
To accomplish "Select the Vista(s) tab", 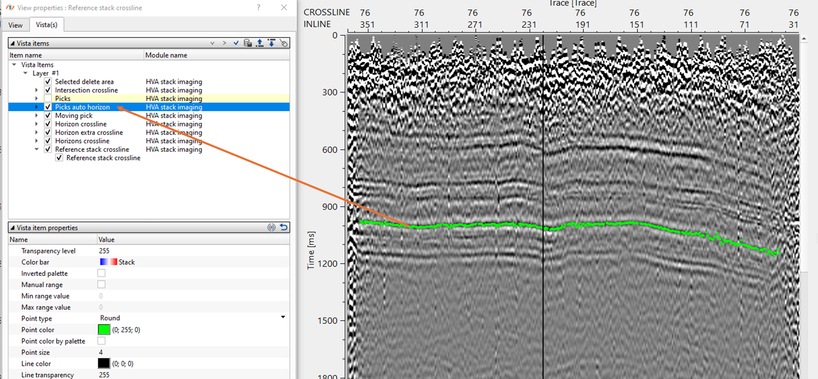I will pos(47,25).
